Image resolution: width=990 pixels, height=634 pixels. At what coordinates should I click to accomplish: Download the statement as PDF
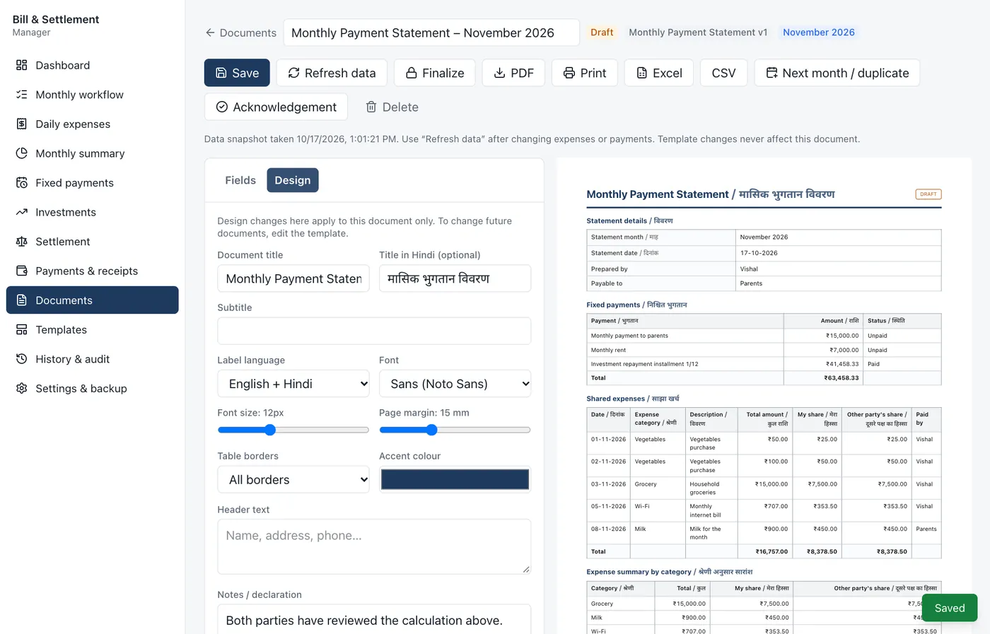(x=513, y=73)
